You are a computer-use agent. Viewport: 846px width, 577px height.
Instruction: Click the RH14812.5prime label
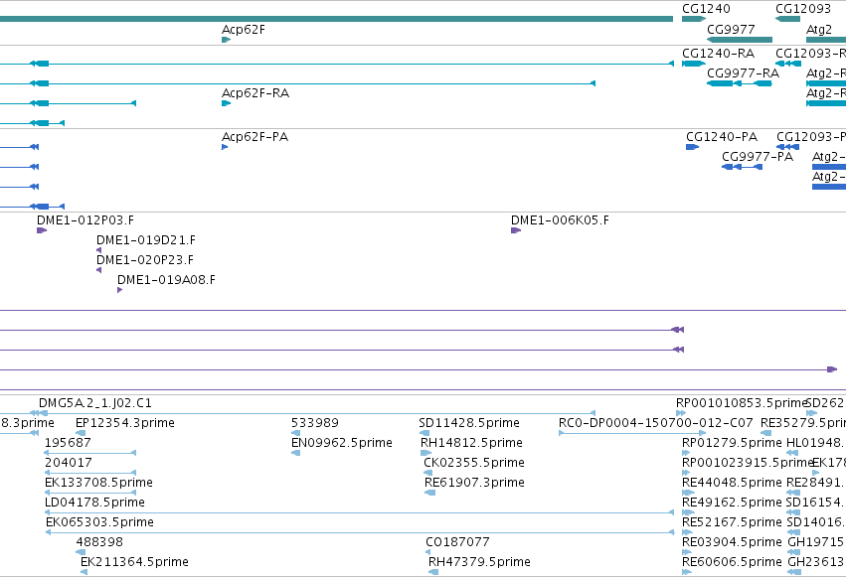point(471,443)
